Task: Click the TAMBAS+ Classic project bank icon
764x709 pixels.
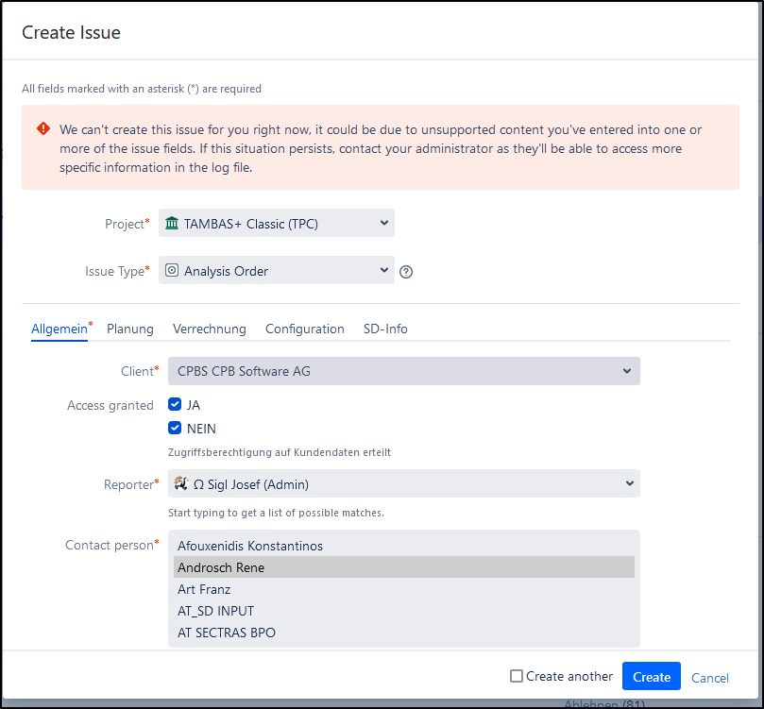Action: [x=171, y=224]
